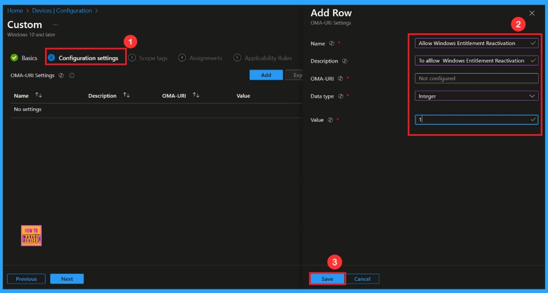Open the Custom page ellipsis menu
The image size is (548, 293).
coord(56,25)
